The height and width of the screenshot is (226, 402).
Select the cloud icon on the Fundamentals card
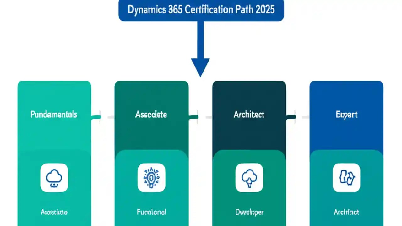tap(54, 178)
